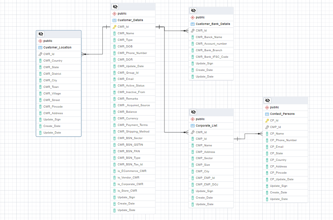Toggle the eye icon on the Customer_Location table
Image resolution: width=333 pixels, height=220 pixels.
(41, 34)
